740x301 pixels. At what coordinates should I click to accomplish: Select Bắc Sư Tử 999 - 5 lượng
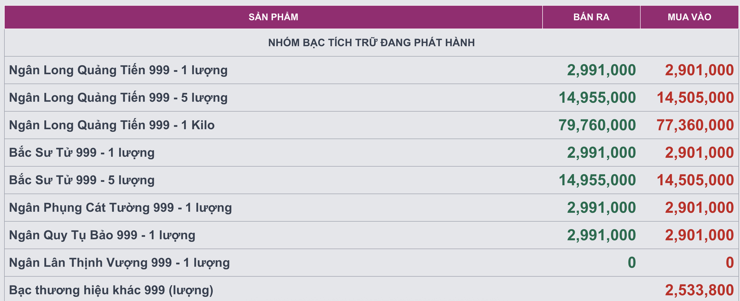(x=82, y=180)
